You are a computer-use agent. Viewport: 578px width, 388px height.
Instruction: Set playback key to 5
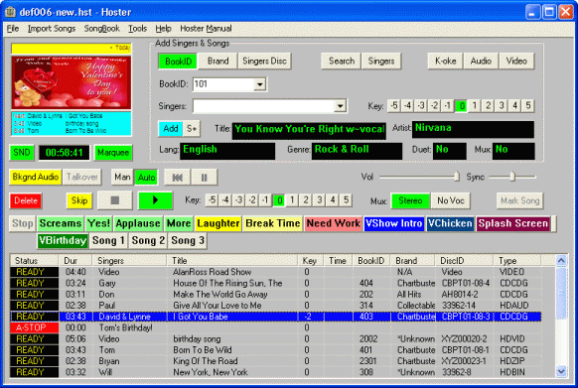346,200
